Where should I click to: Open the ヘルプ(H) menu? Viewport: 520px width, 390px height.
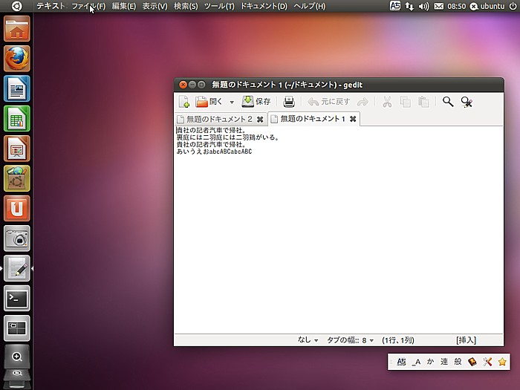(310, 6)
